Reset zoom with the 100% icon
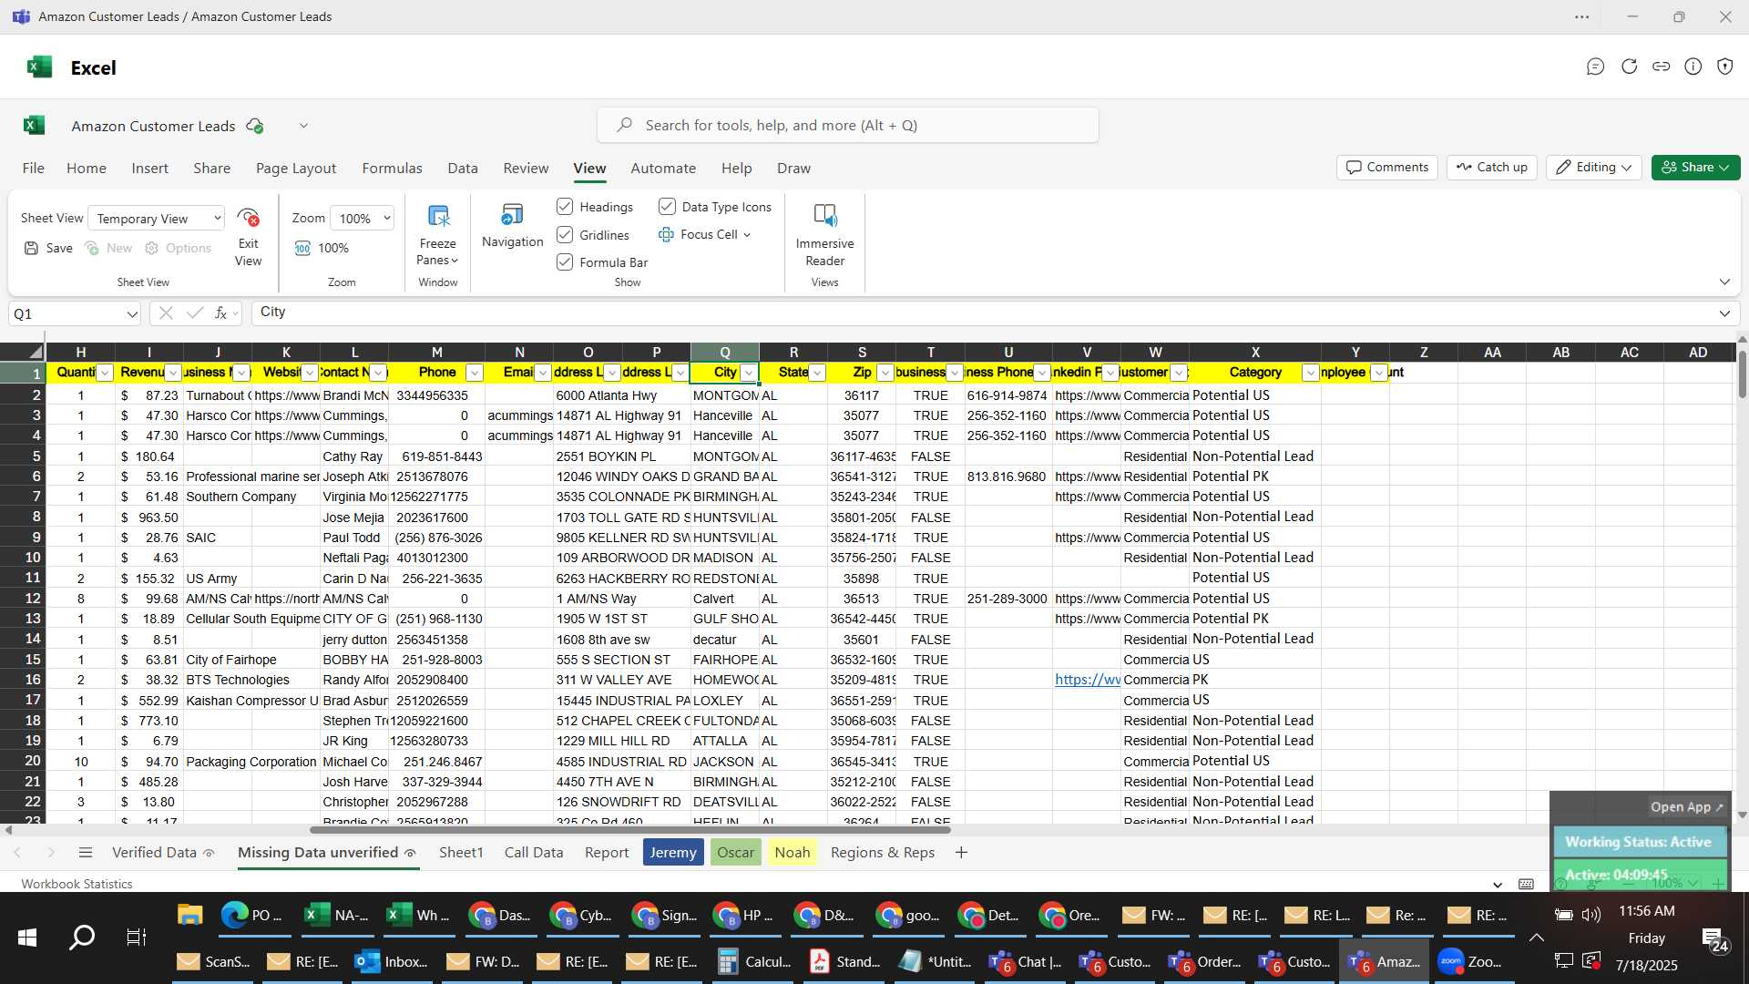Screen dimensions: 1749x984 coord(303,248)
